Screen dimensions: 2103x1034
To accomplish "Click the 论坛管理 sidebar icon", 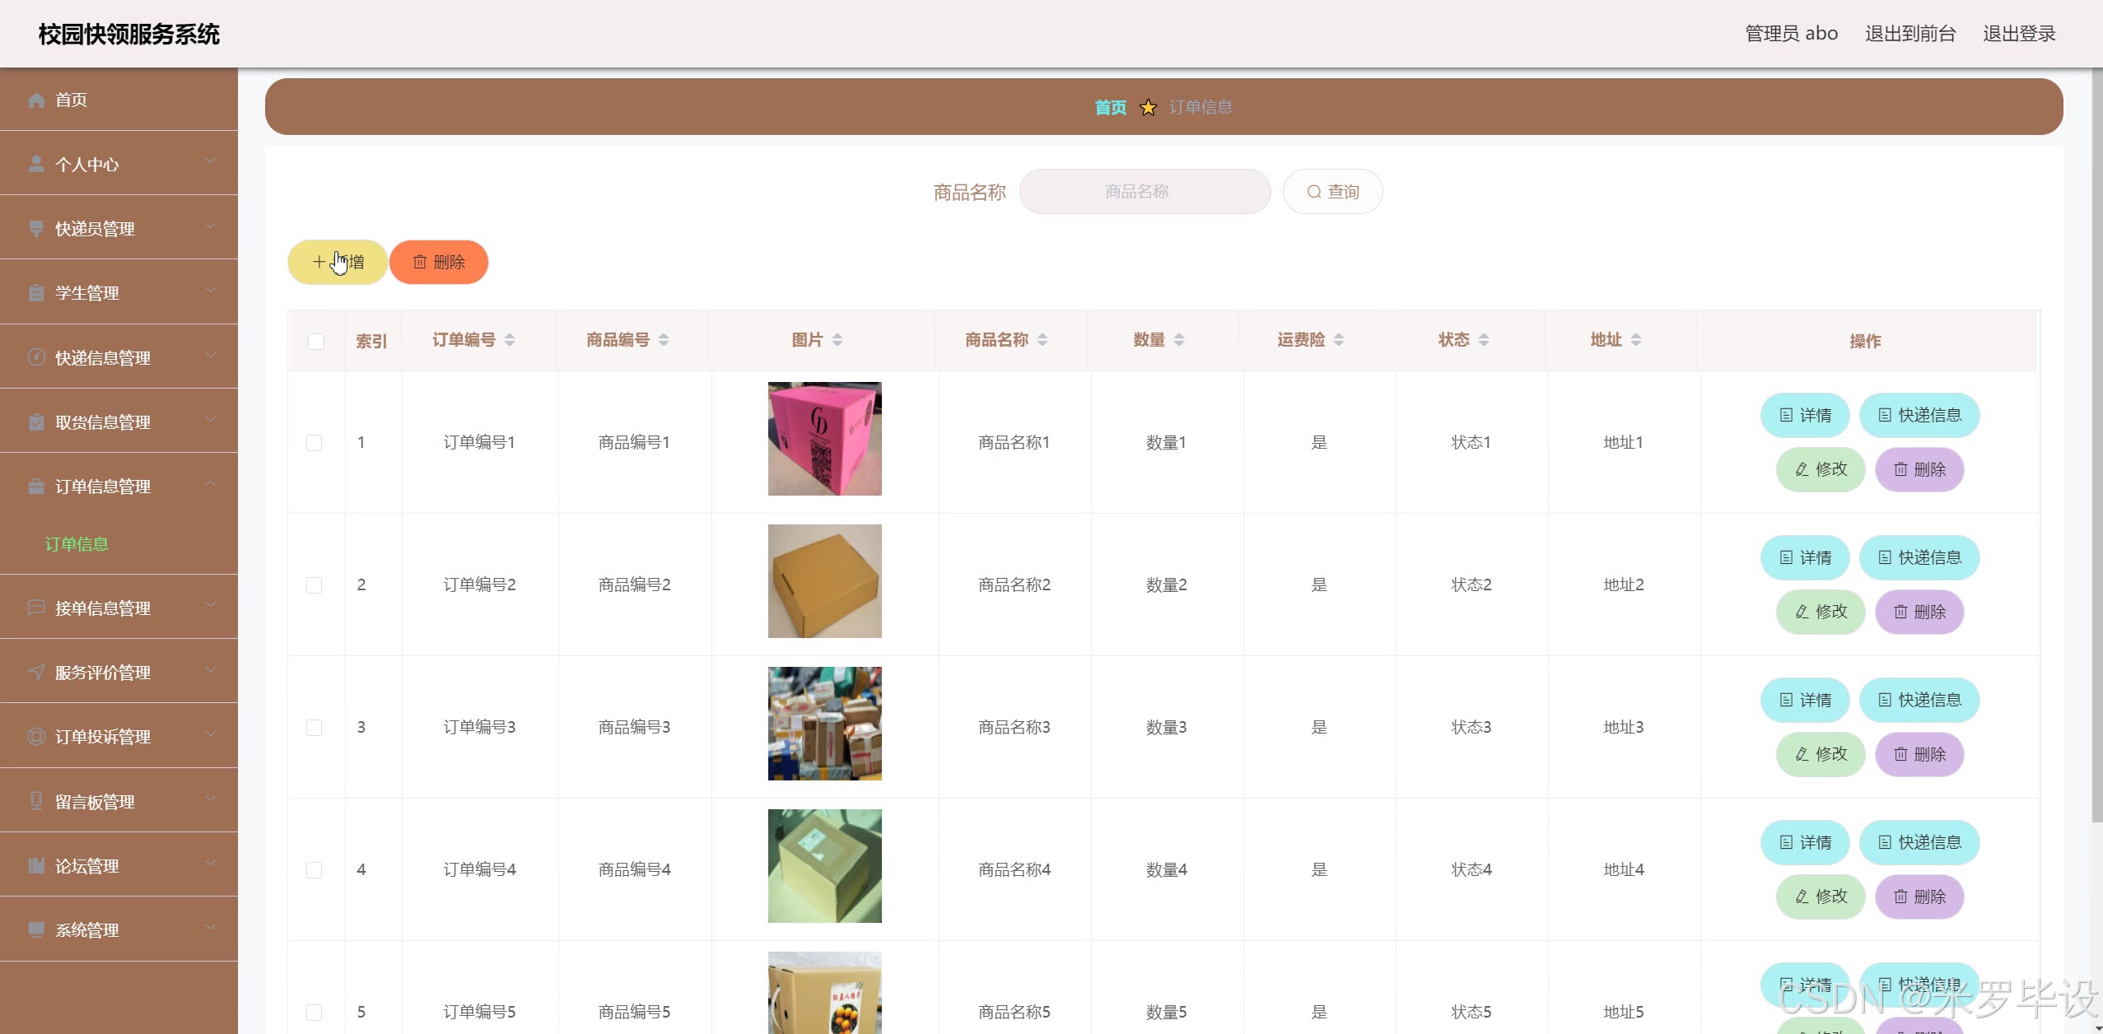I will coord(36,865).
